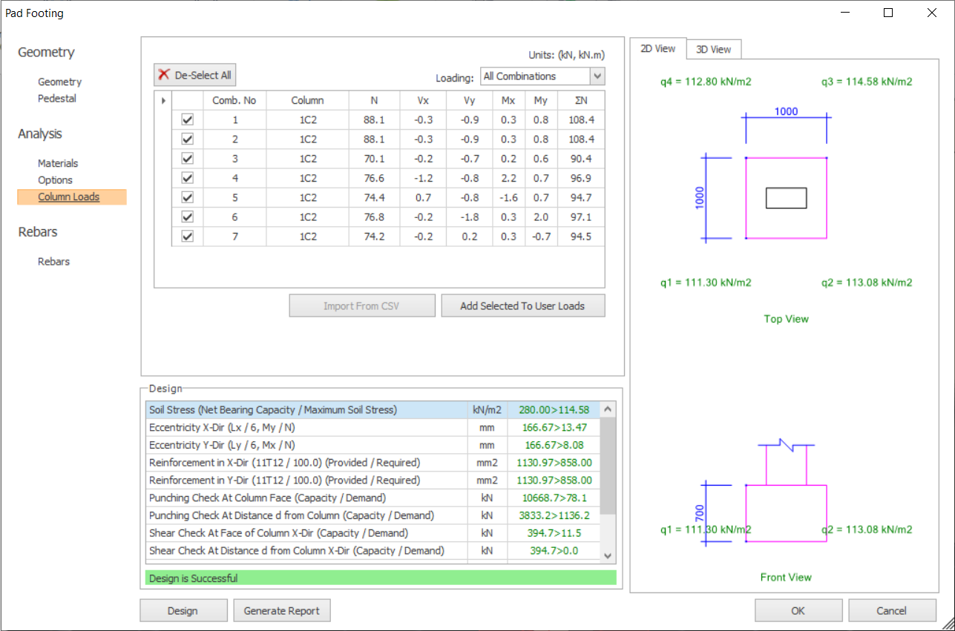Switch to the 3D View tab
This screenshot has height=631, width=955.
point(713,50)
